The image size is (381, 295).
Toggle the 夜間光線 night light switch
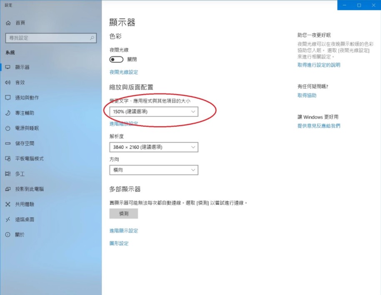coord(116,59)
